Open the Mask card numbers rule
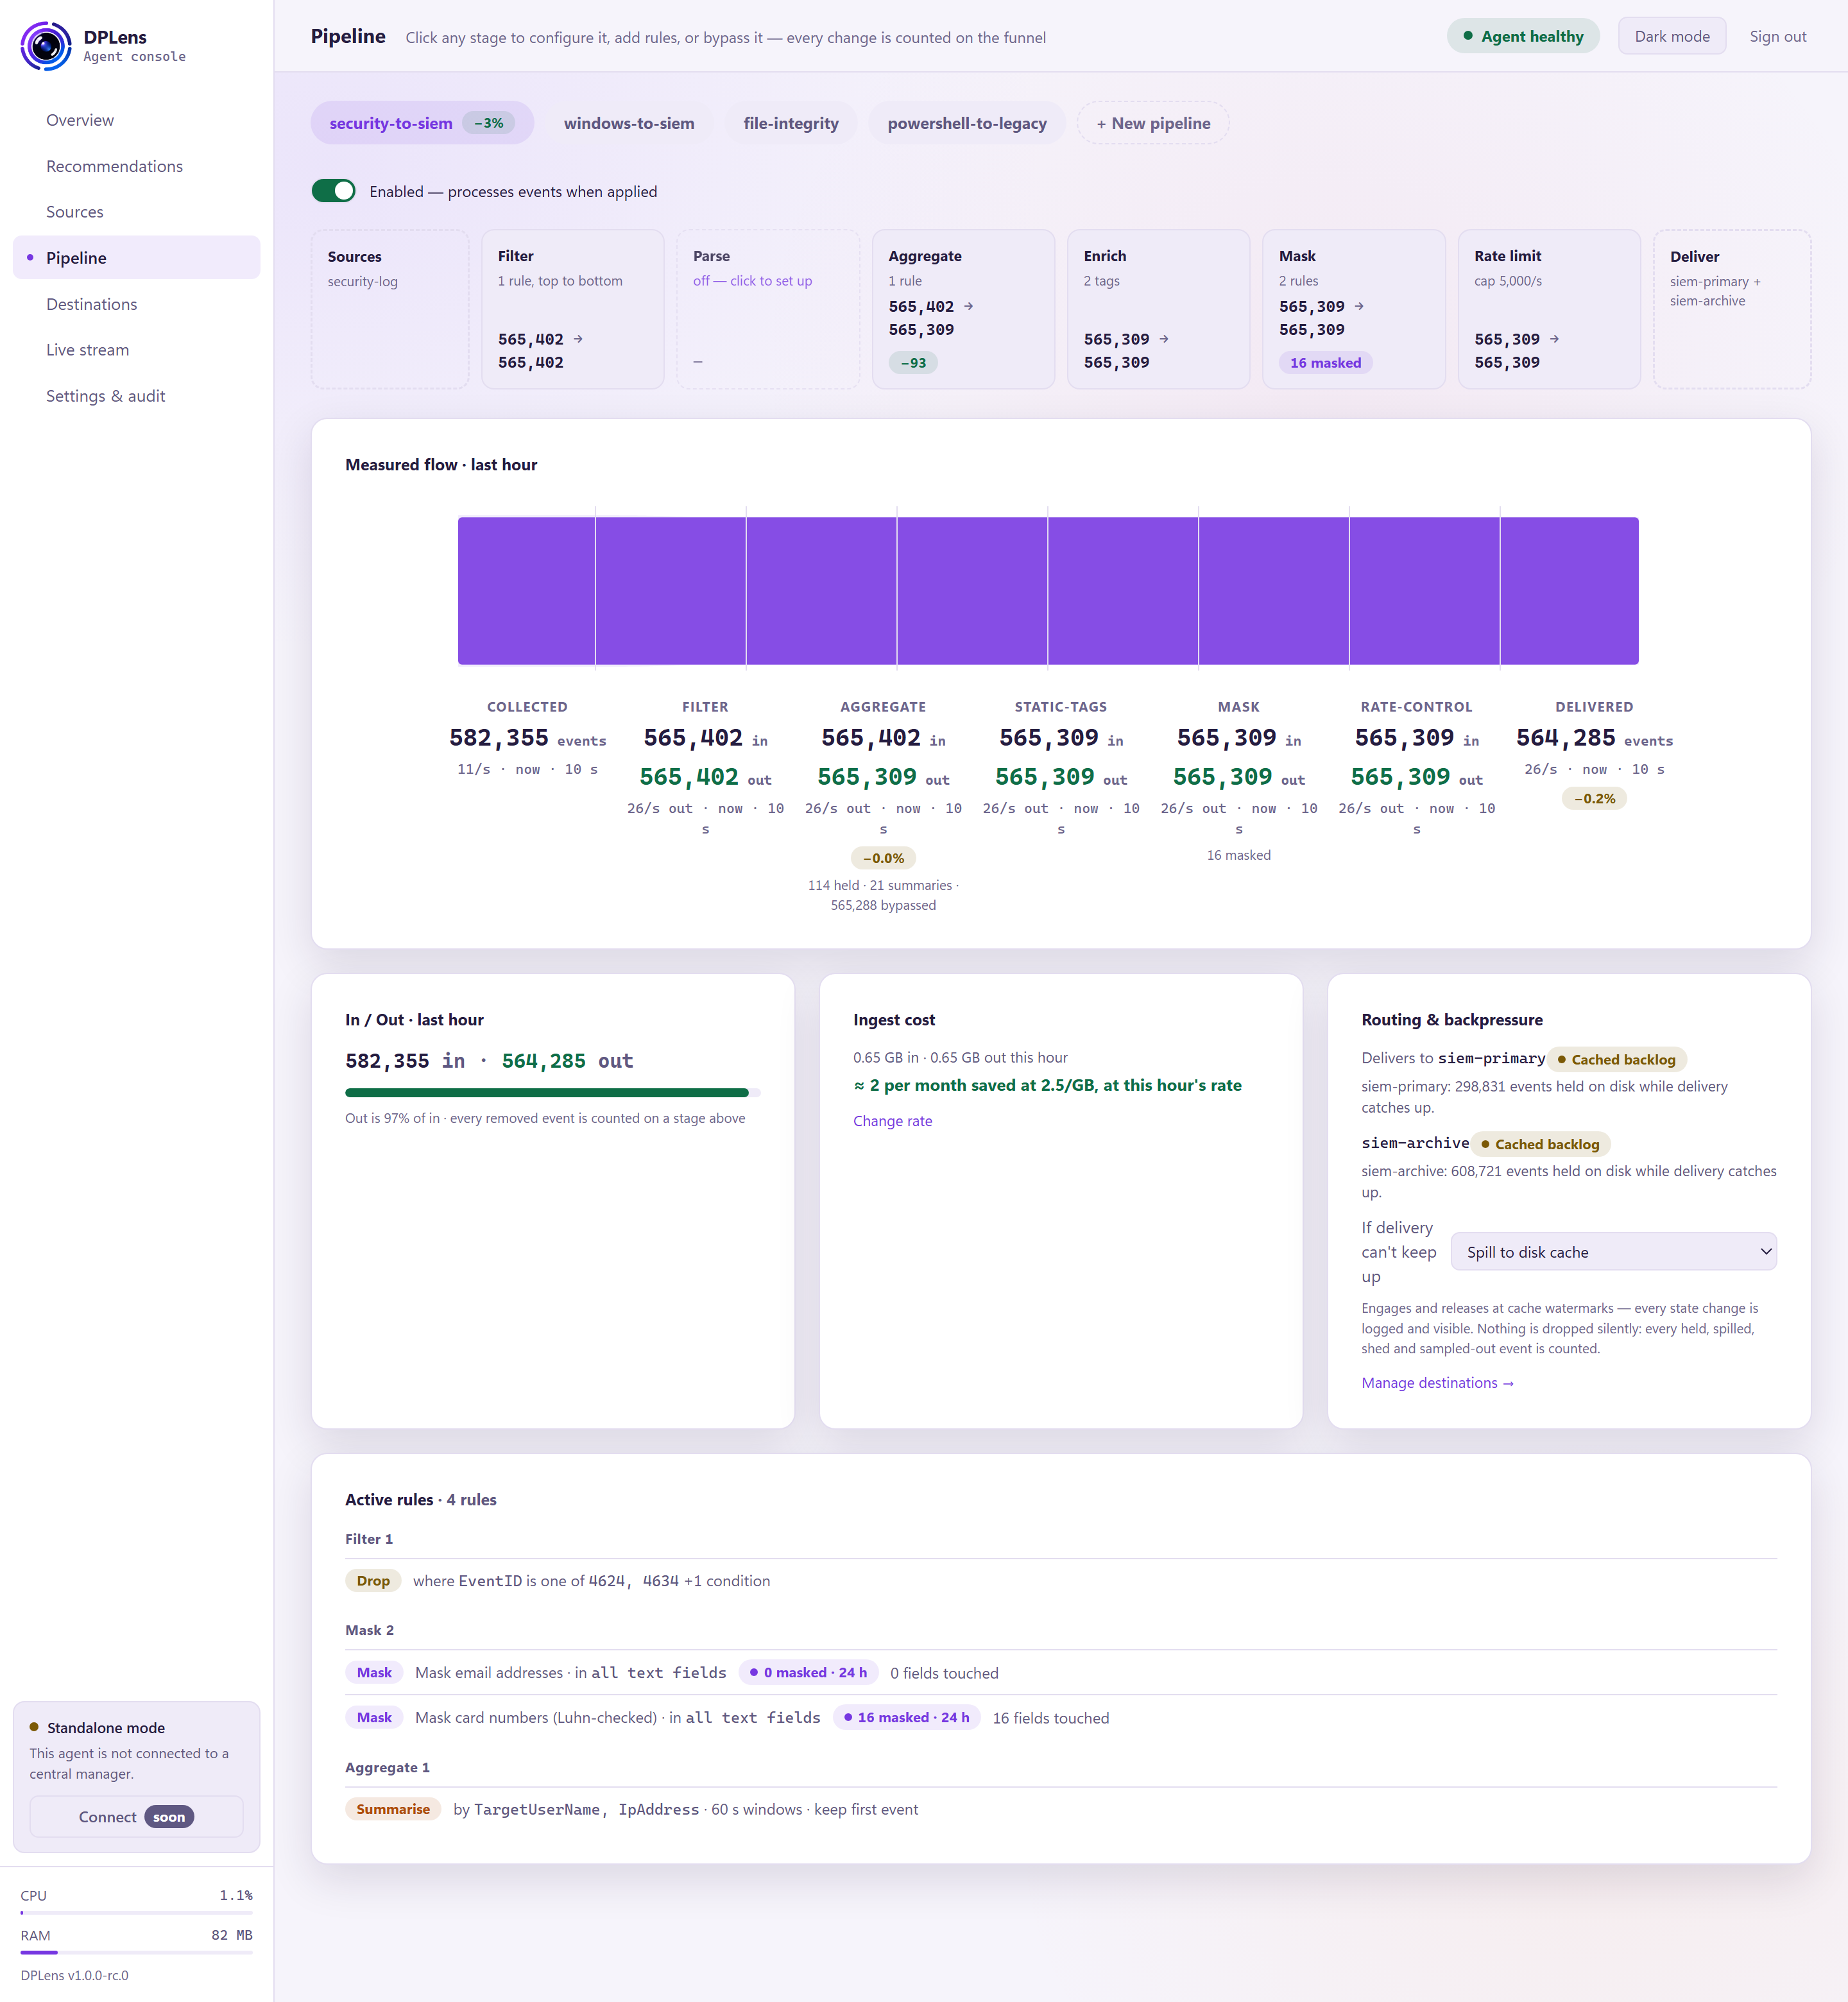Viewport: 1848px width, 2002px height. point(1061,1717)
